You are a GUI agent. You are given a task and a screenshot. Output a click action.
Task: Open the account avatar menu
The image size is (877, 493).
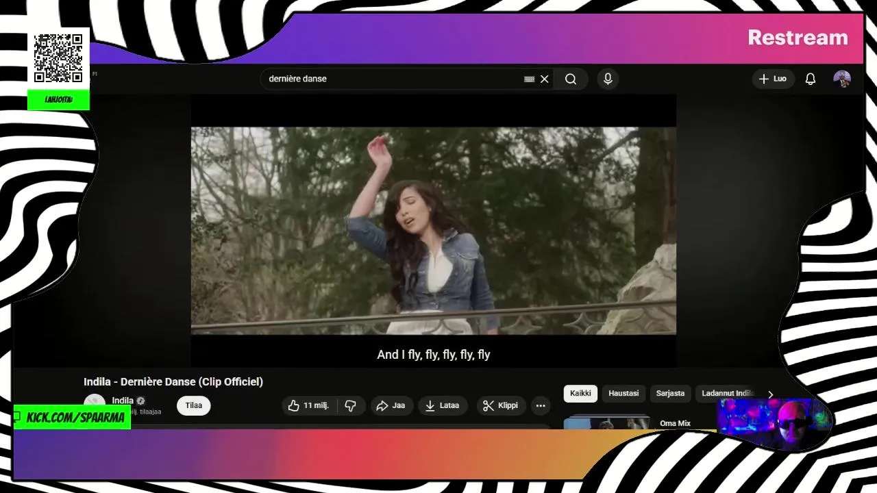842,79
